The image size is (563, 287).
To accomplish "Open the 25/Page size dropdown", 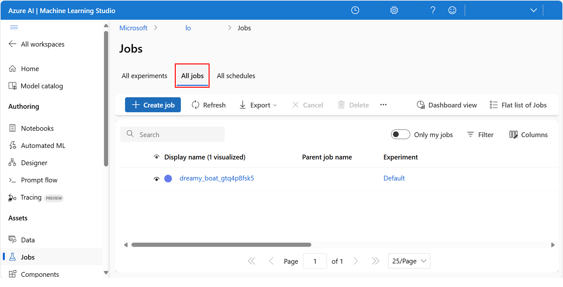I will [409, 261].
